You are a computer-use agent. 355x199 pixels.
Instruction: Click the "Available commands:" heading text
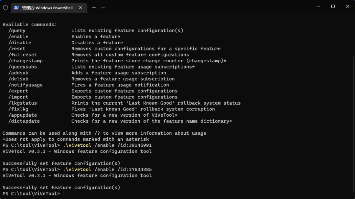[30, 25]
